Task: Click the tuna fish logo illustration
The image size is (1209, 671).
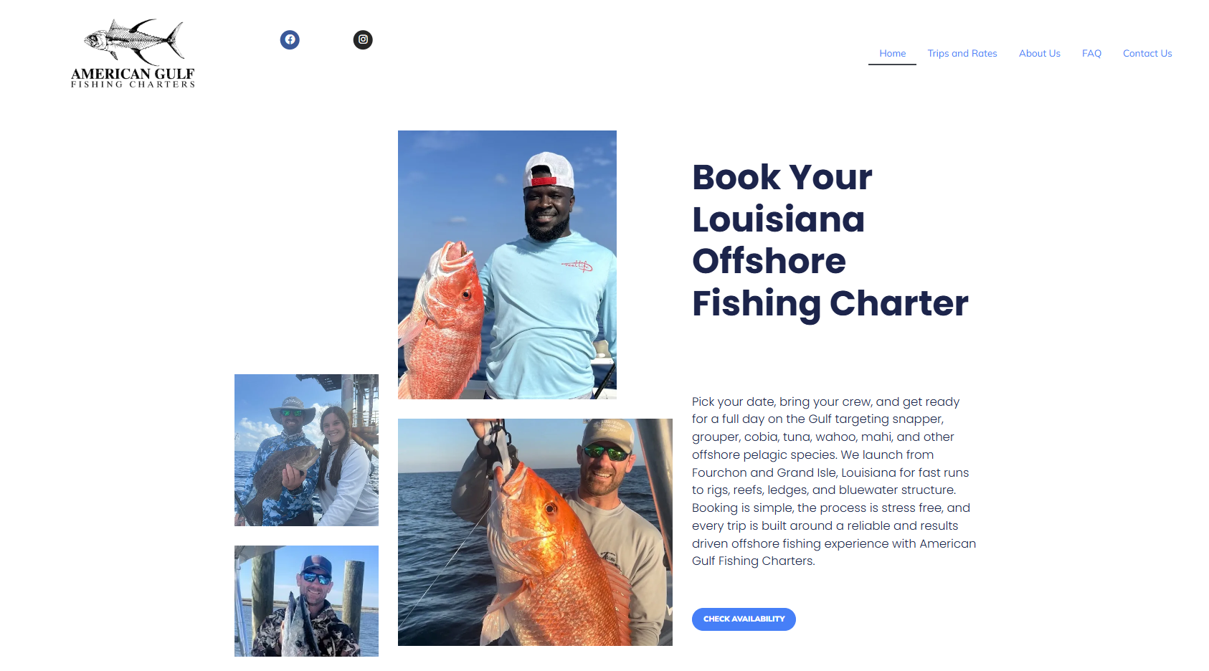Action: 134,42
